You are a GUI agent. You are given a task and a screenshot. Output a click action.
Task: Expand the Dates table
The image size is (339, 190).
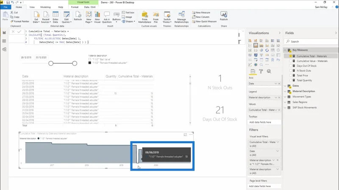285,86
